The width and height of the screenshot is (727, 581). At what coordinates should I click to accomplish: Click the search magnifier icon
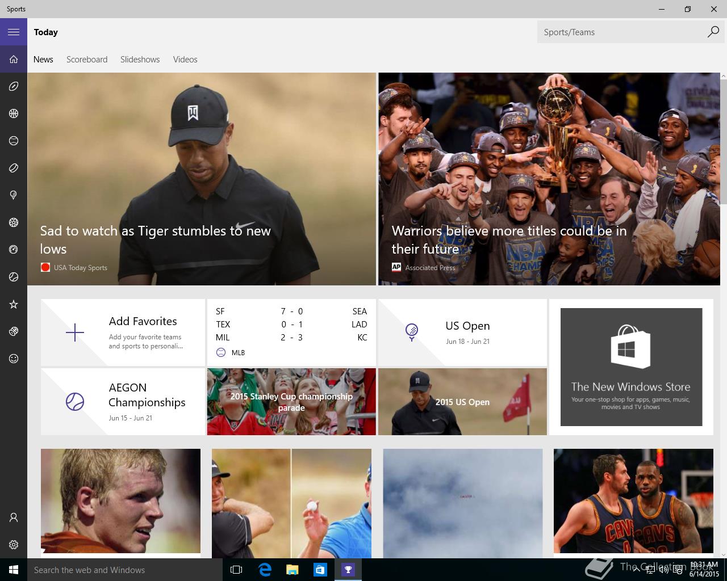point(713,32)
